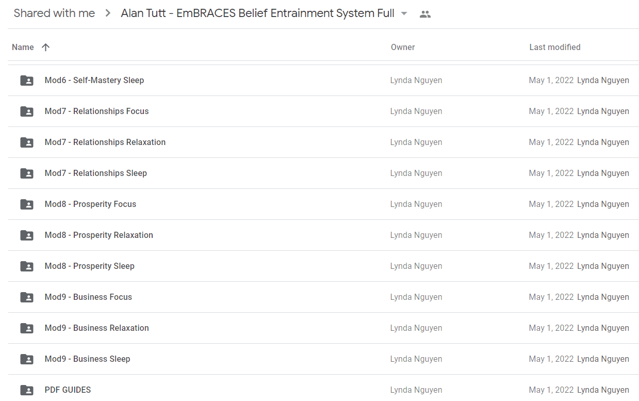Click the shared folder icon for Mod9 - Business Relaxation

point(27,328)
